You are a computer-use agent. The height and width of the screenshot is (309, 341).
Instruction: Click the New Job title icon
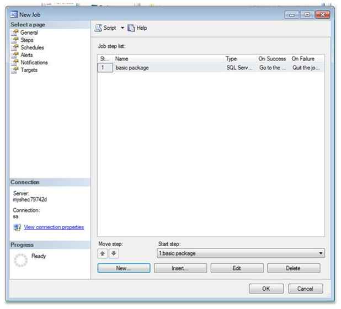click(x=13, y=15)
